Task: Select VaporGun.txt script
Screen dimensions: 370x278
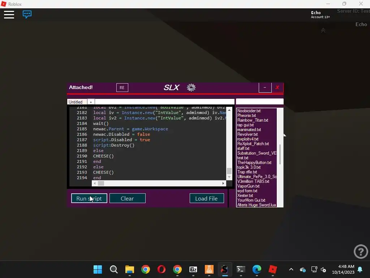Action: [x=248, y=186]
